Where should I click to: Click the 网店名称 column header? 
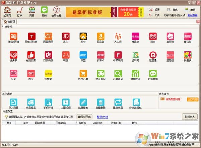[x=61, y=123]
